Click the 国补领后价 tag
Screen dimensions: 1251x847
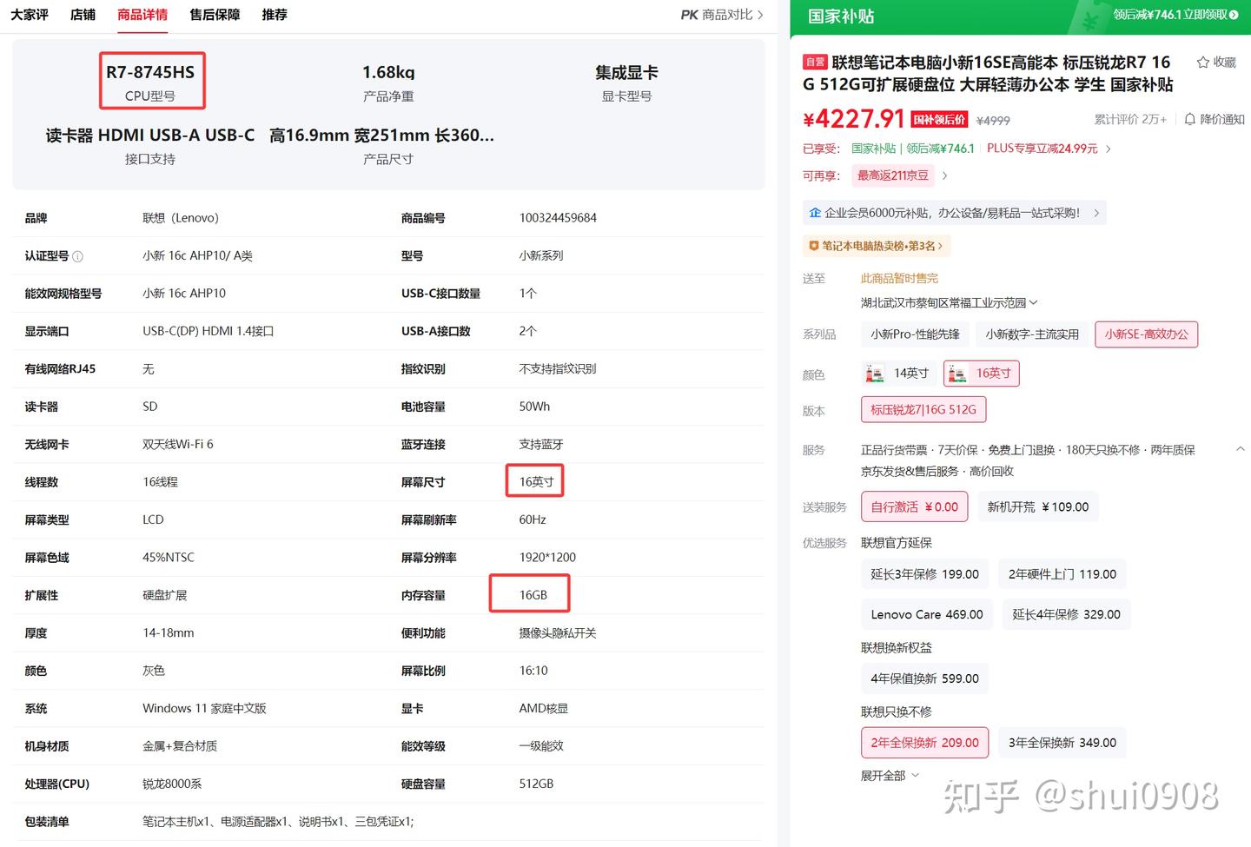pos(939,120)
